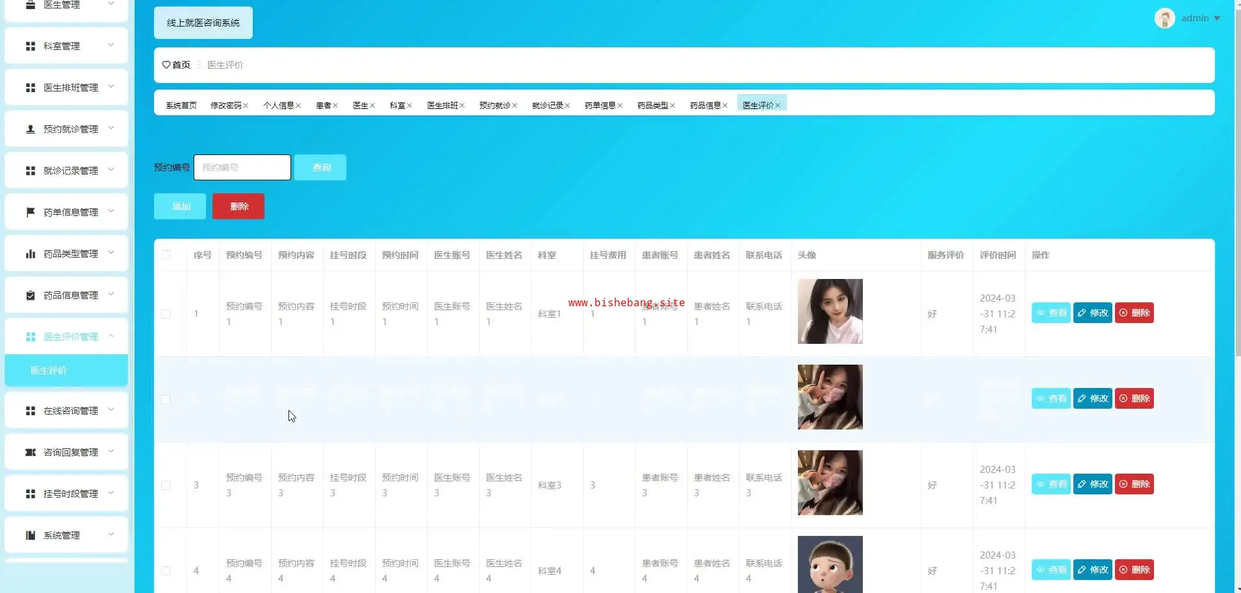Screen dimensions: 1241x593
Task: Click the cartoon avatar thumbnail in row 4
Action: 830,564
